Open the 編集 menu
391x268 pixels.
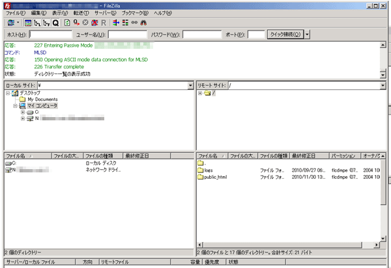(x=38, y=13)
